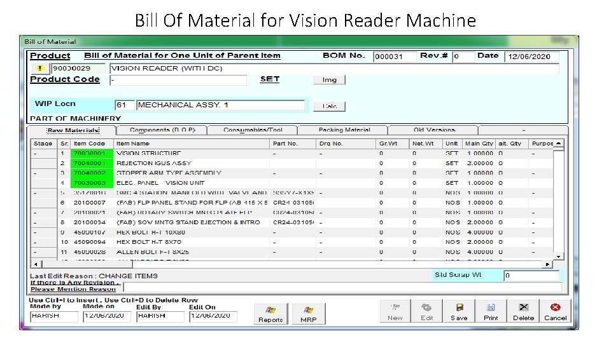Screen dimensions: 611x343
Task: Click the Edit On date field
Action: [x=213, y=316]
